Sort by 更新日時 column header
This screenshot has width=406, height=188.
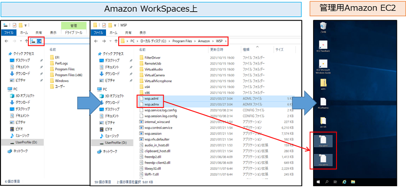[224, 49]
